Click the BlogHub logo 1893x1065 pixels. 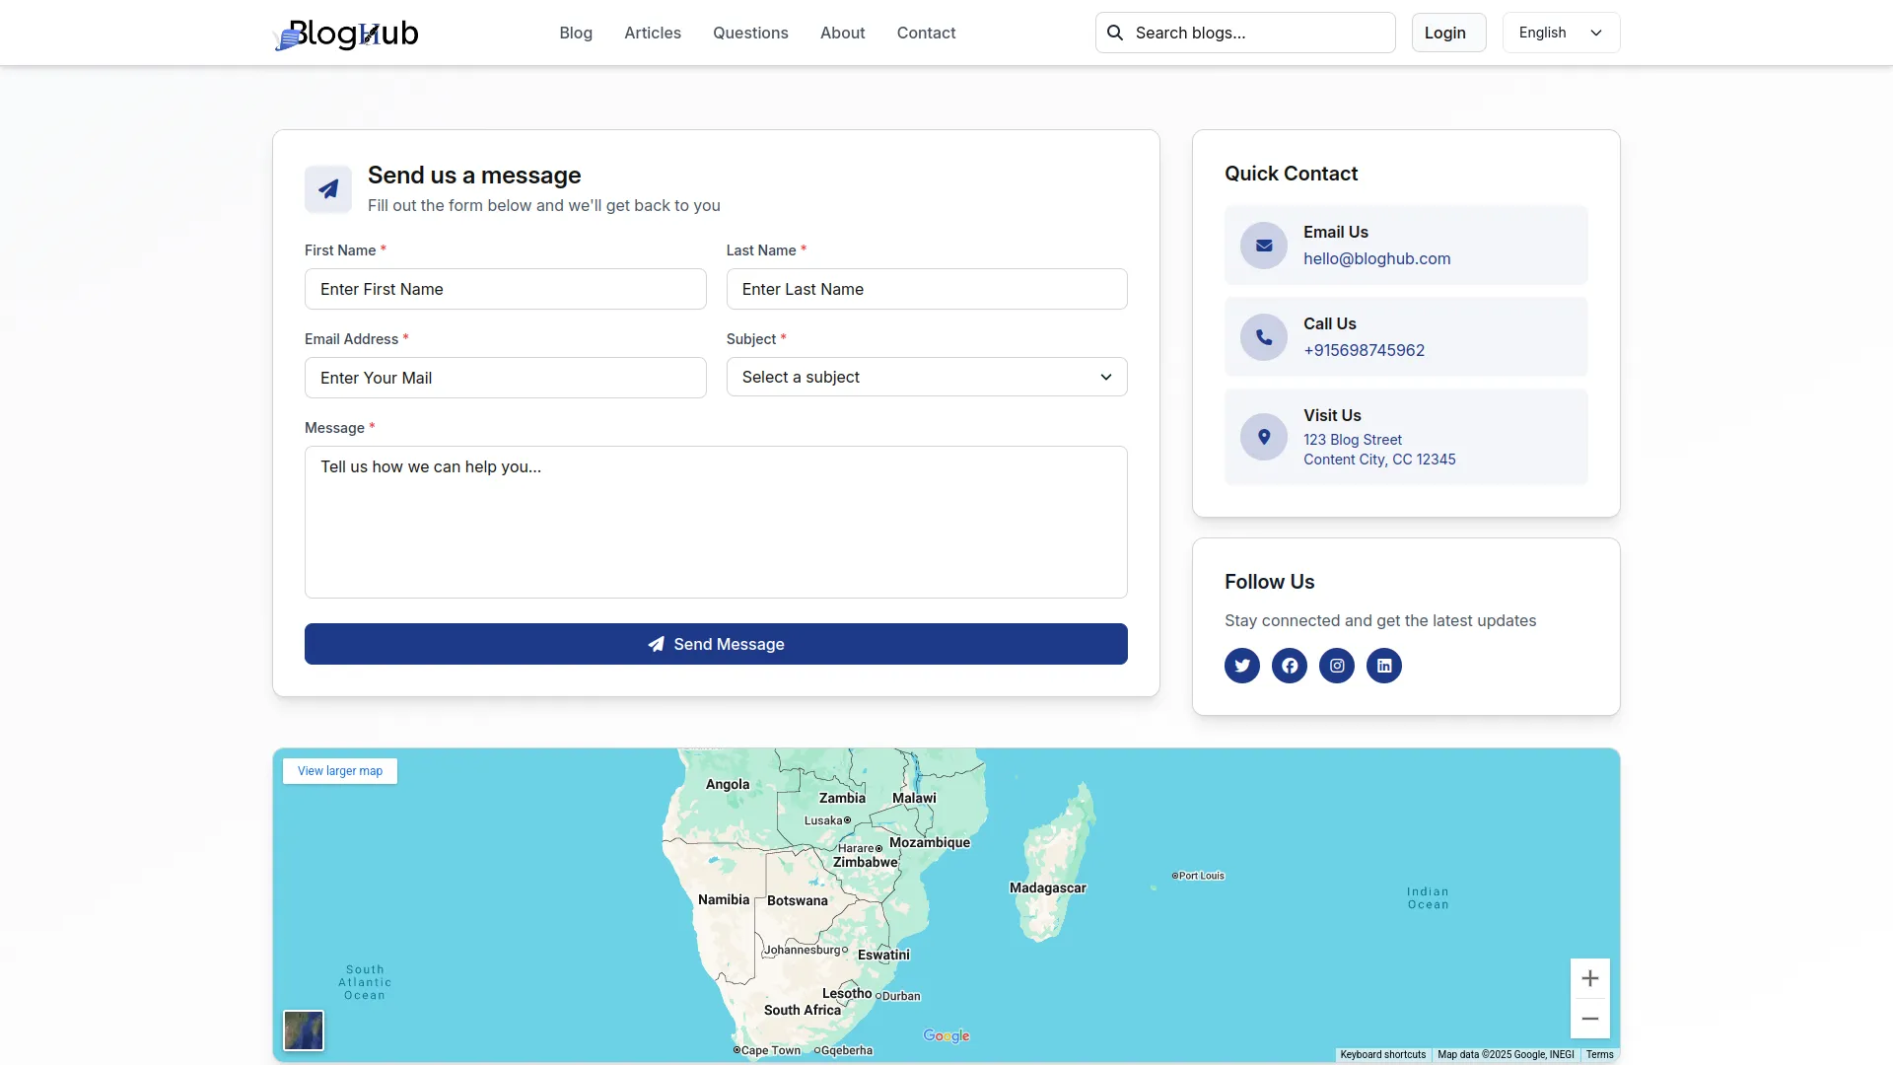tap(346, 34)
